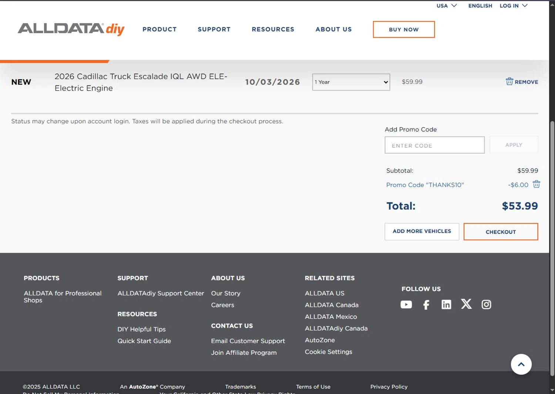Click the page vertical scrollbar
Screen dimensions: 555x394
click(552, 248)
